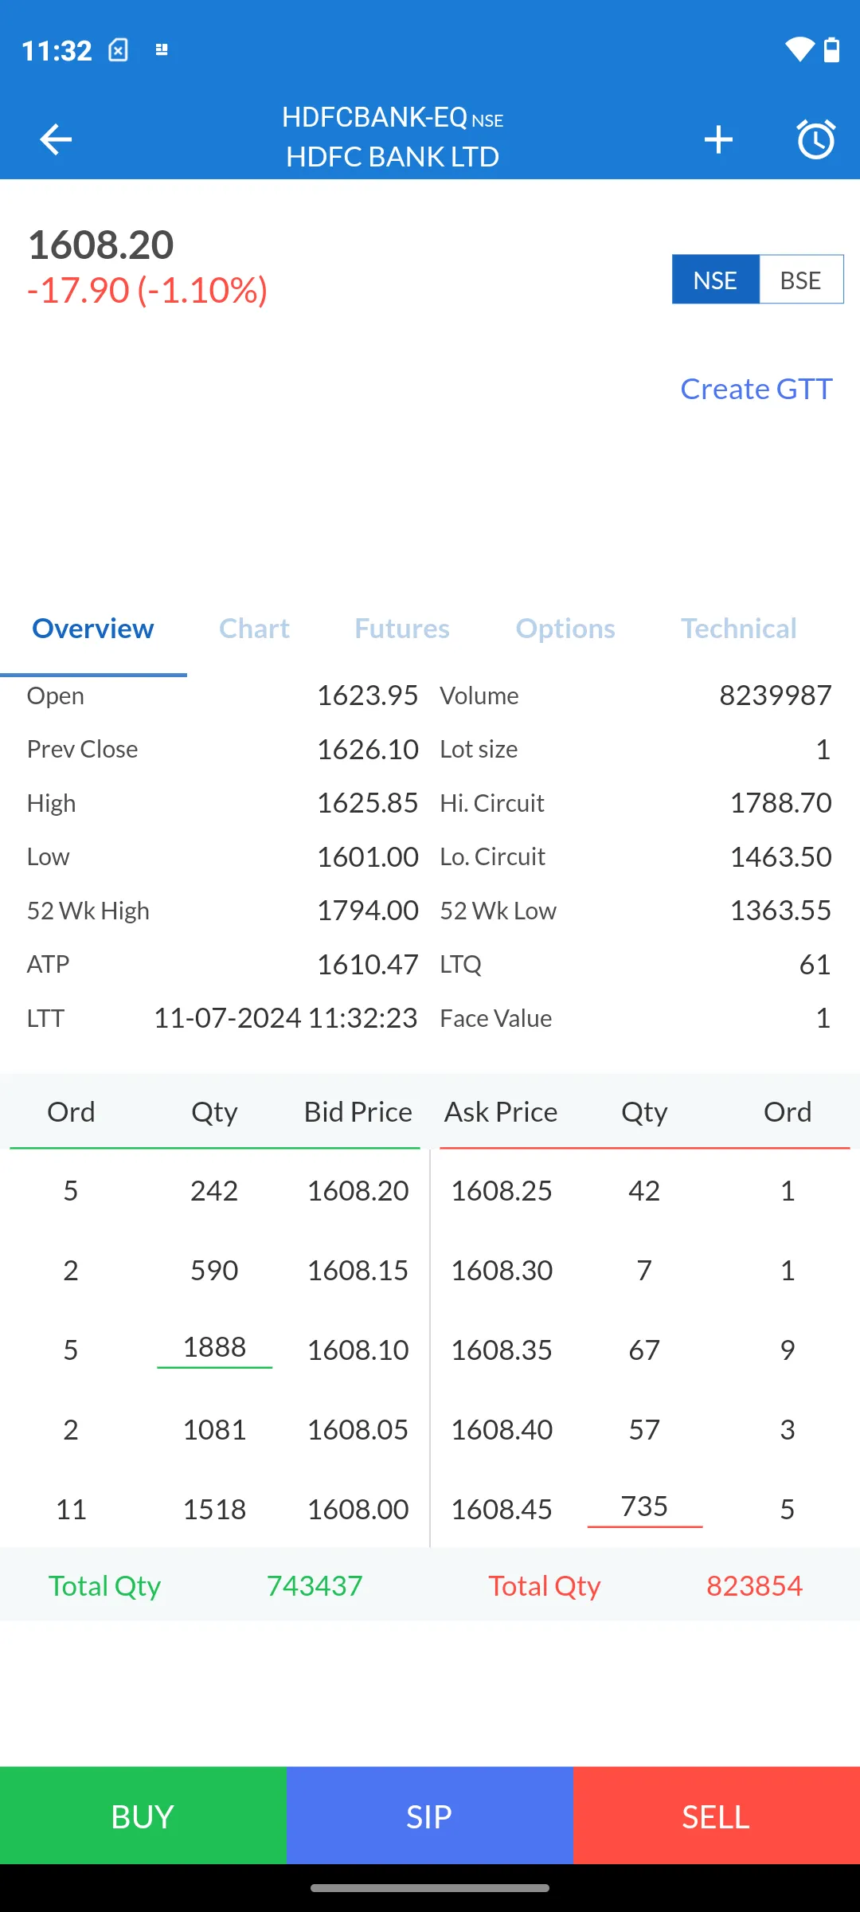This screenshot has width=860, height=1912.
Task: Tap the Hi. Circuit value 1788.70
Action: [781, 803]
